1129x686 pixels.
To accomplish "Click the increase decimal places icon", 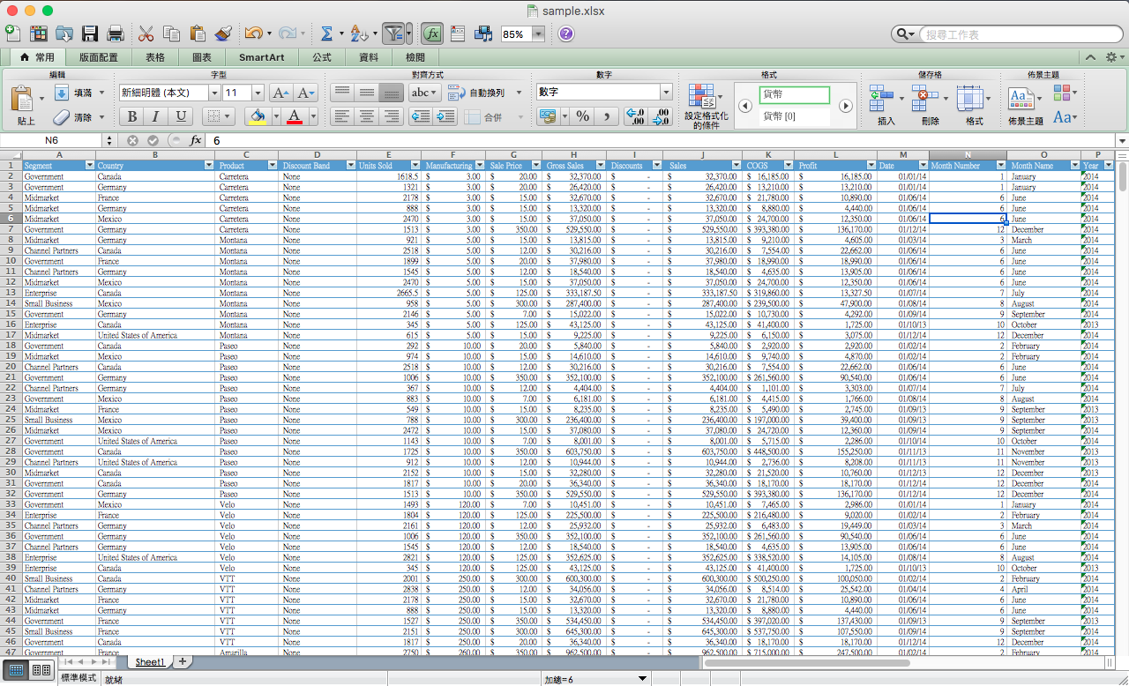I will pyautogui.click(x=634, y=116).
